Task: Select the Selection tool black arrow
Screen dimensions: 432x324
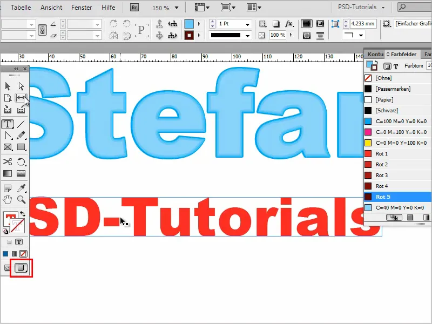Action: [8, 86]
